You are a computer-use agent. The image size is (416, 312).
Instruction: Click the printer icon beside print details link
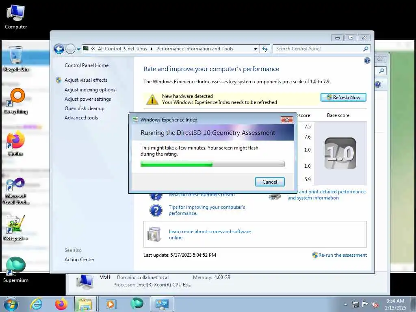coord(275,196)
